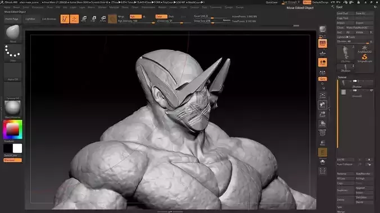Viewport: 380px width, 213px height.
Task: Click the Move view navigation icon
Action: tap(322, 105)
